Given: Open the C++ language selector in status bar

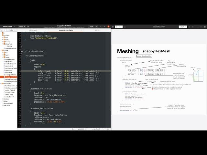Looking at the screenshot, I should [74, 129].
